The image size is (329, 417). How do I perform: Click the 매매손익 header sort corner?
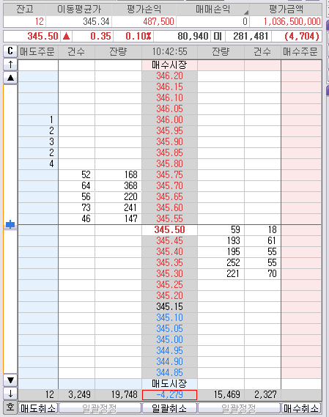246,12
